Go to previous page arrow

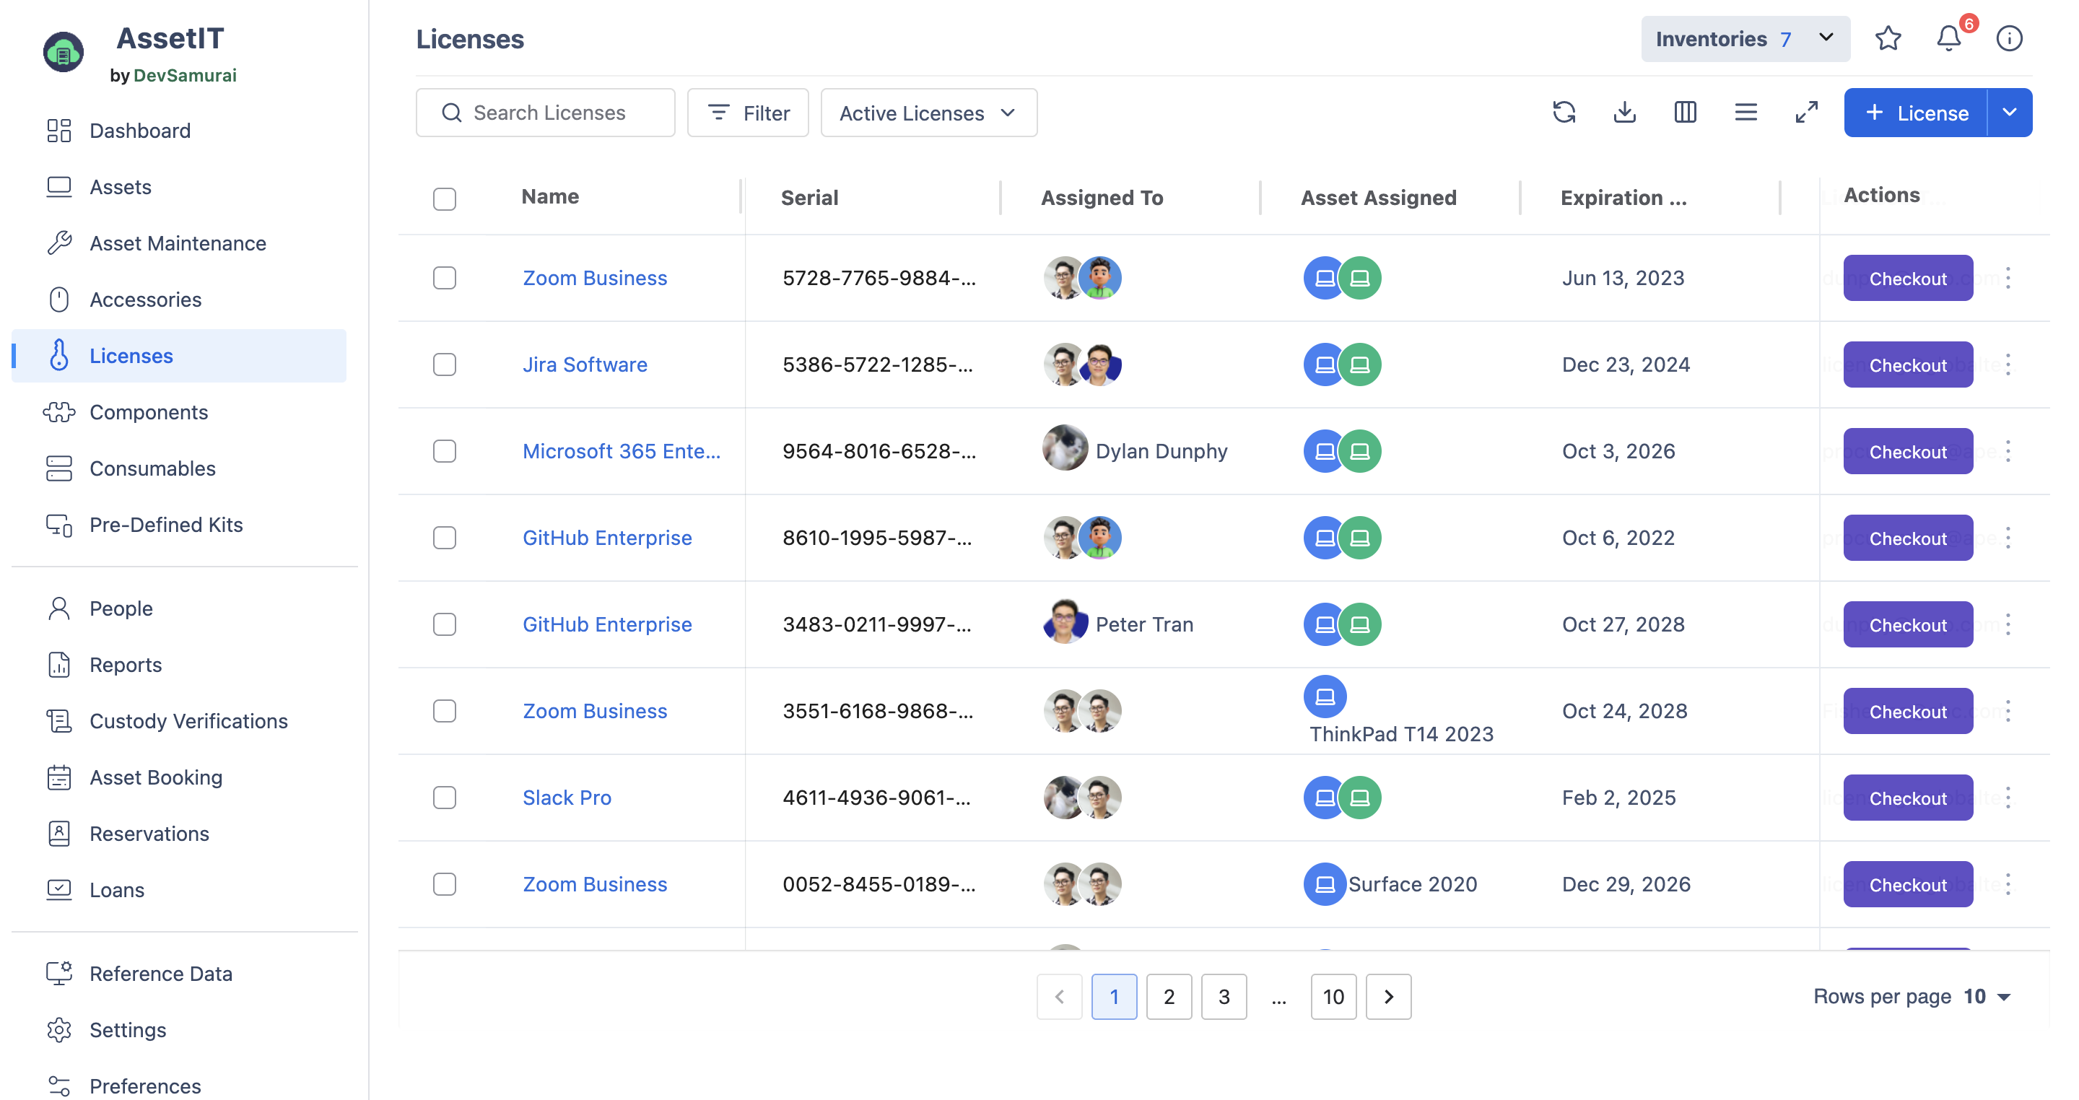1059,997
